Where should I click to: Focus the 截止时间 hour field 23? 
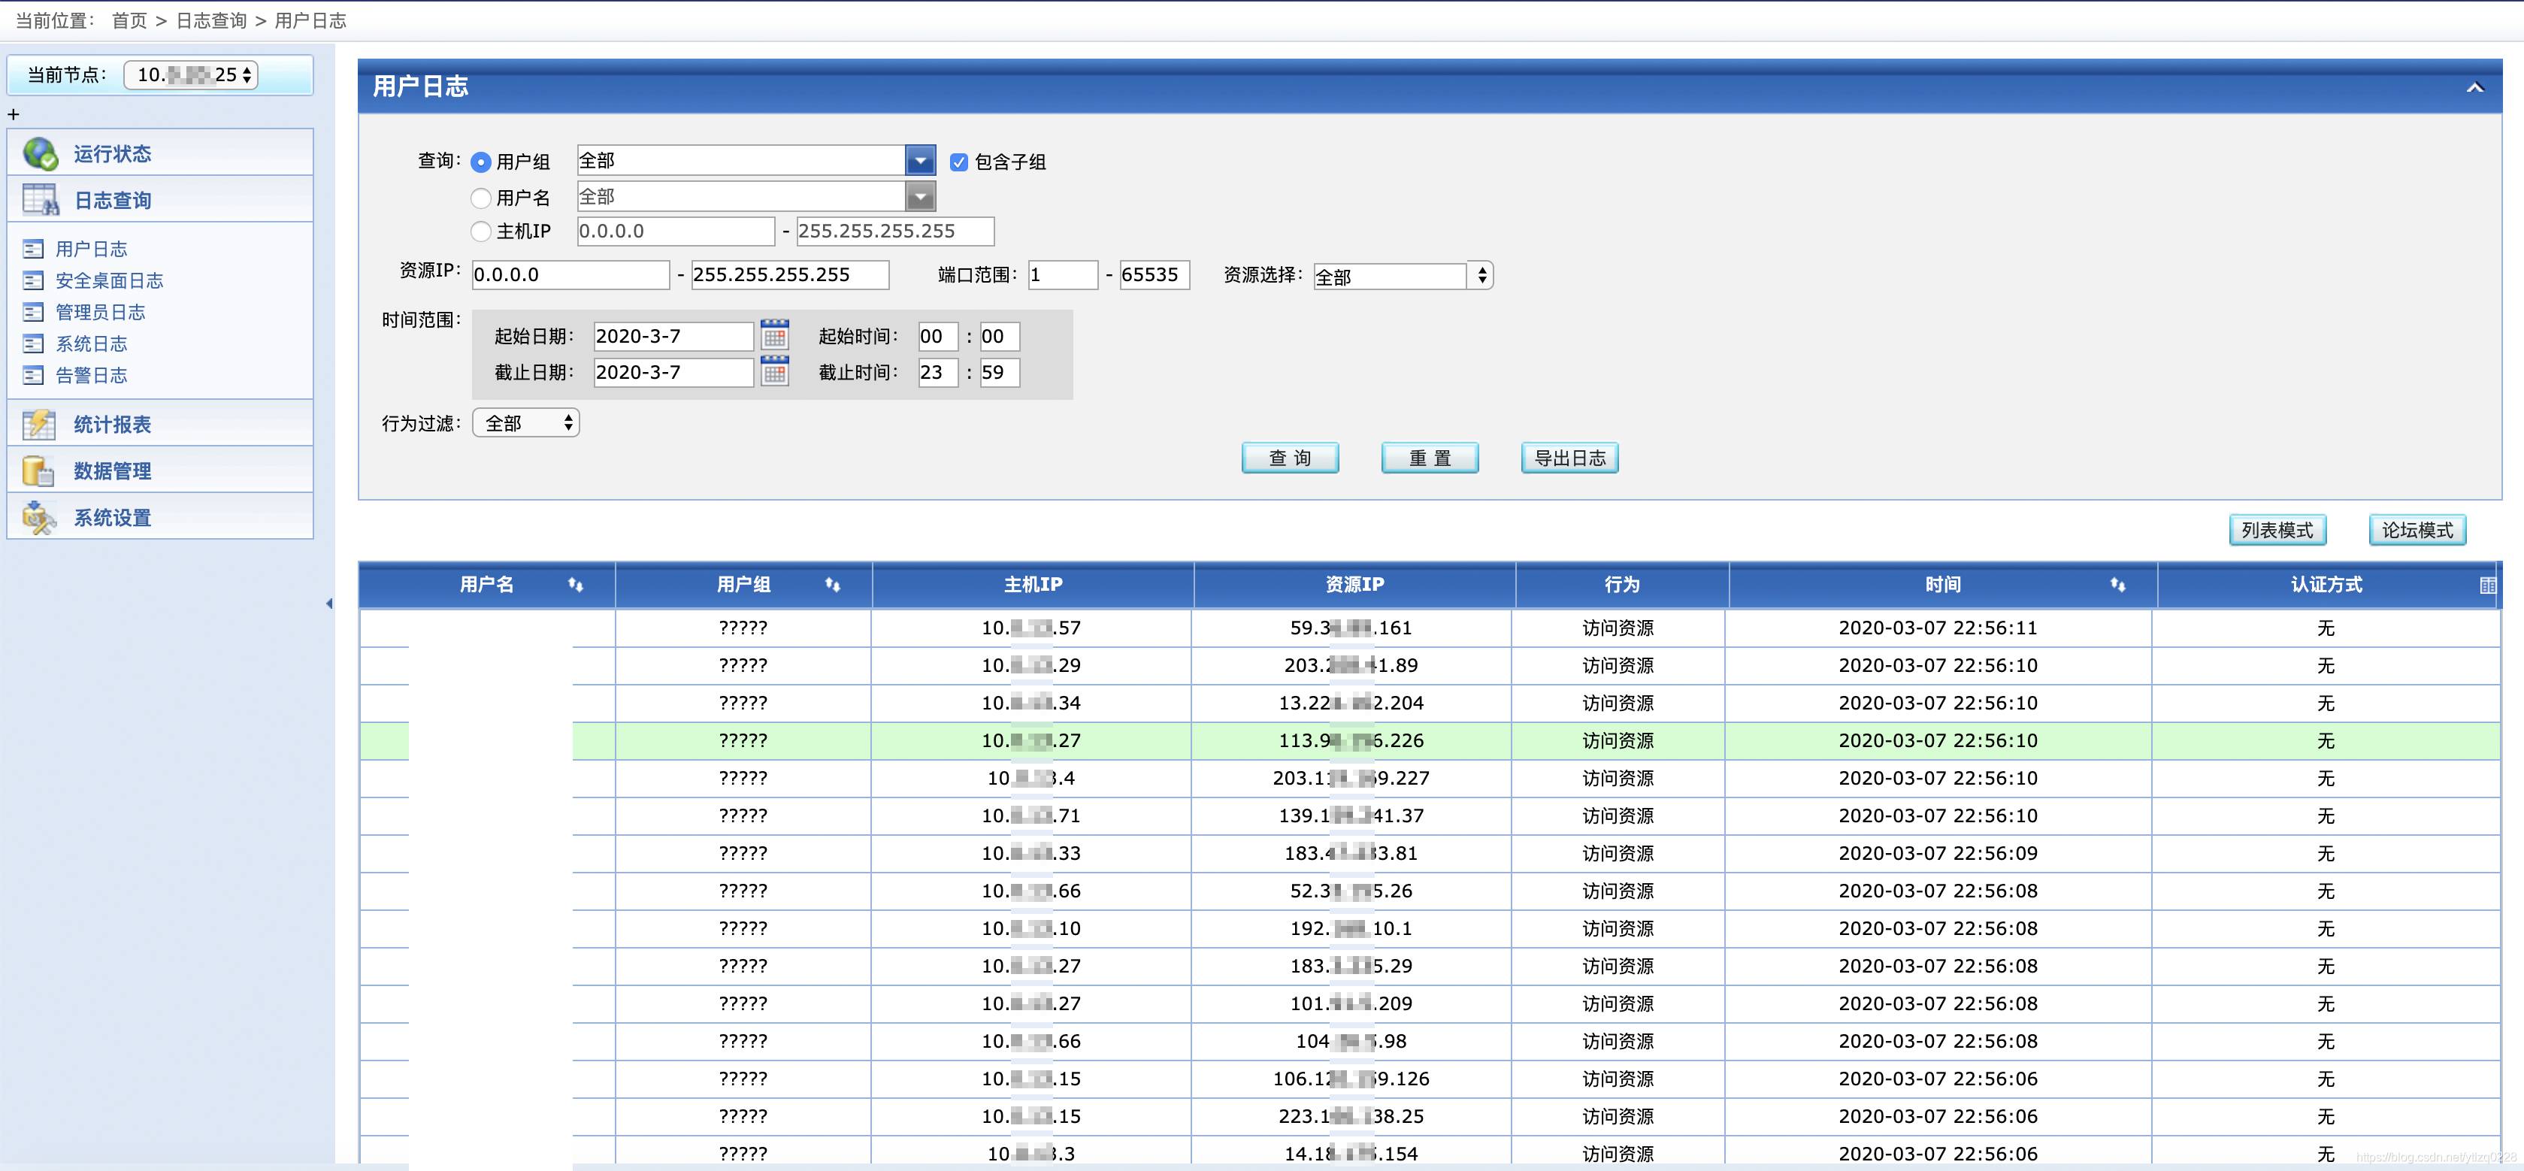click(x=938, y=372)
